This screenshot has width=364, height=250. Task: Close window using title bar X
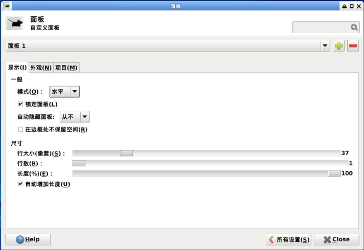click(x=358, y=6)
